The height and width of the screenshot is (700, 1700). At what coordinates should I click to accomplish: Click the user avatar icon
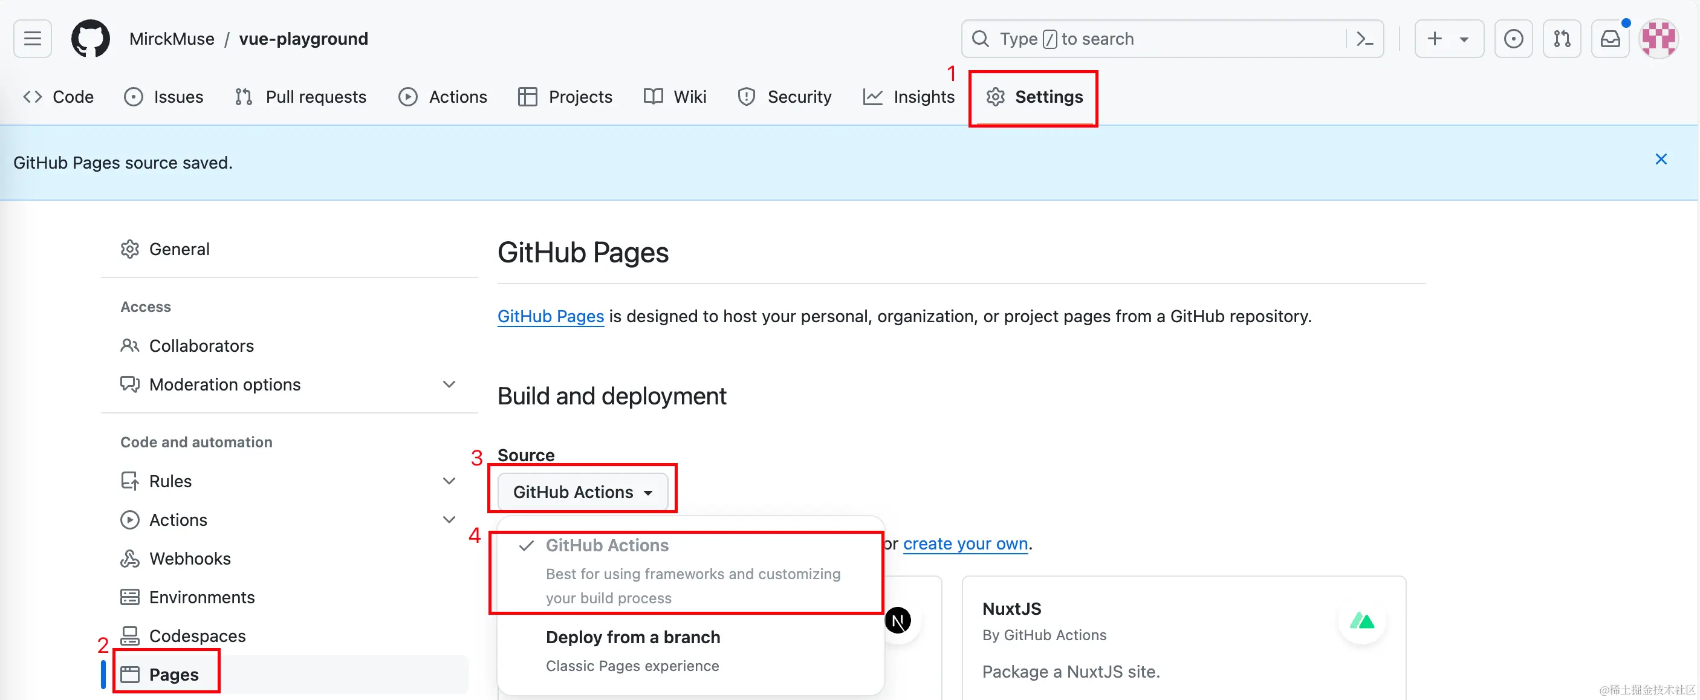point(1658,39)
